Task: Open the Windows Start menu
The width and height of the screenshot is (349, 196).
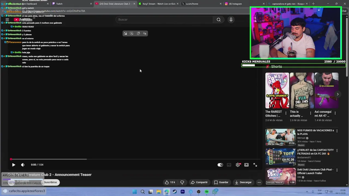Action: pos(134,192)
